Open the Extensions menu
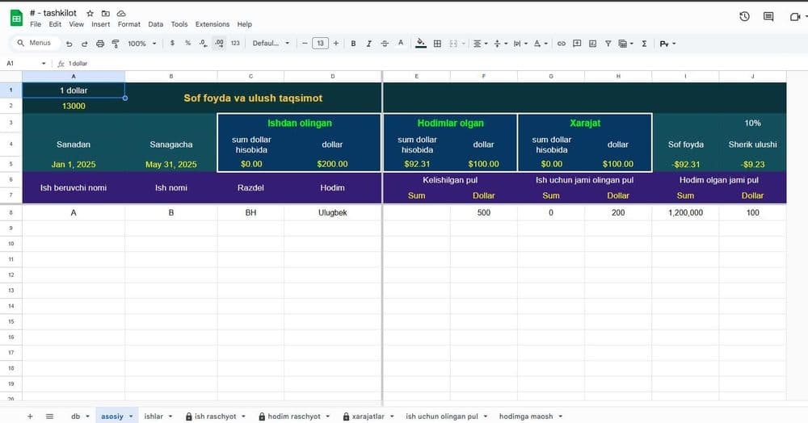808x423 pixels. pyautogui.click(x=213, y=24)
